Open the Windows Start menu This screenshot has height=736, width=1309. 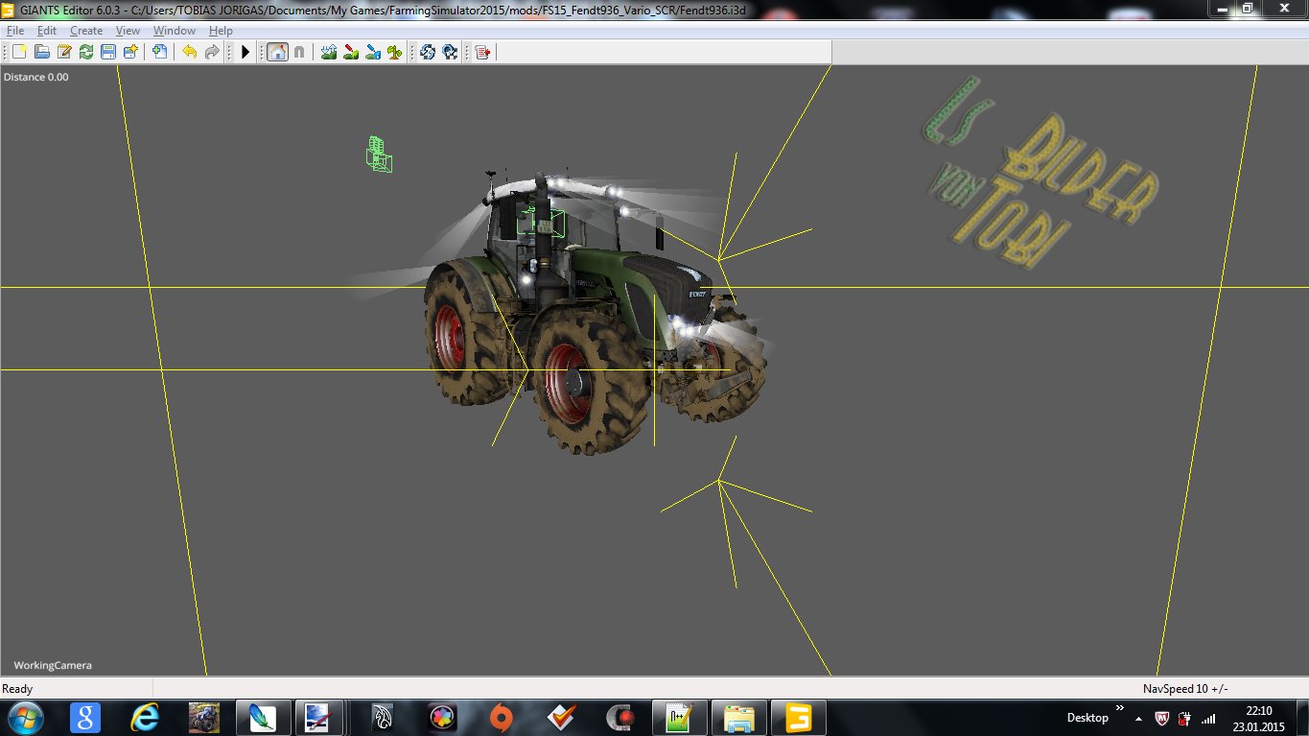click(x=24, y=717)
